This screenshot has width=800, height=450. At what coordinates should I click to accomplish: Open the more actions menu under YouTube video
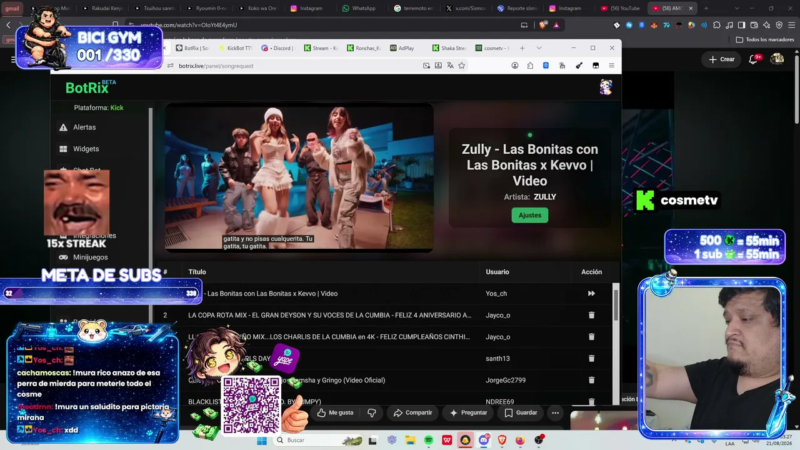click(555, 412)
